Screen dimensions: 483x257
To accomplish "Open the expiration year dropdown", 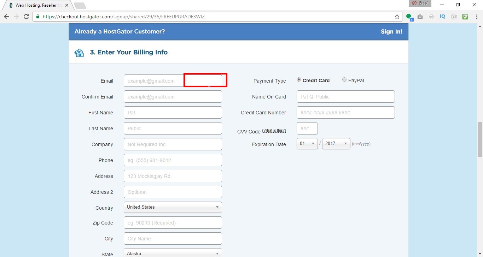I will pos(336,144).
